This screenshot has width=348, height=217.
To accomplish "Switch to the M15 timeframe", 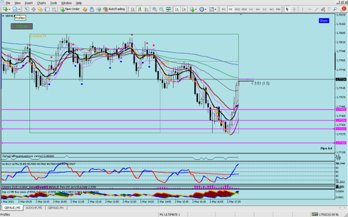I will tap(237, 9).
